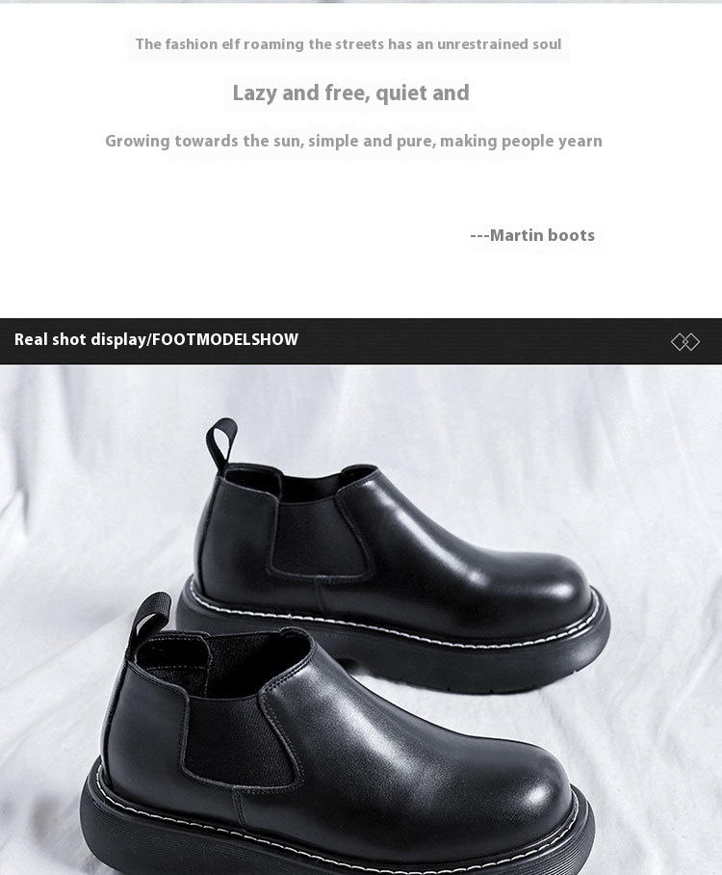Click the double-diamond icon in black banner
The height and width of the screenshot is (875, 722).
point(684,341)
